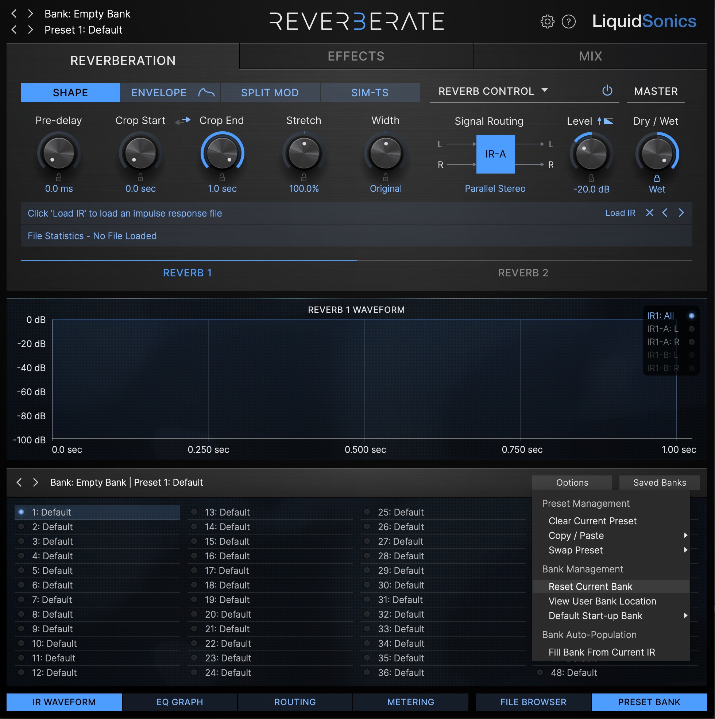Open the Options menu
Viewport: 715px width, 719px height.
(x=572, y=483)
